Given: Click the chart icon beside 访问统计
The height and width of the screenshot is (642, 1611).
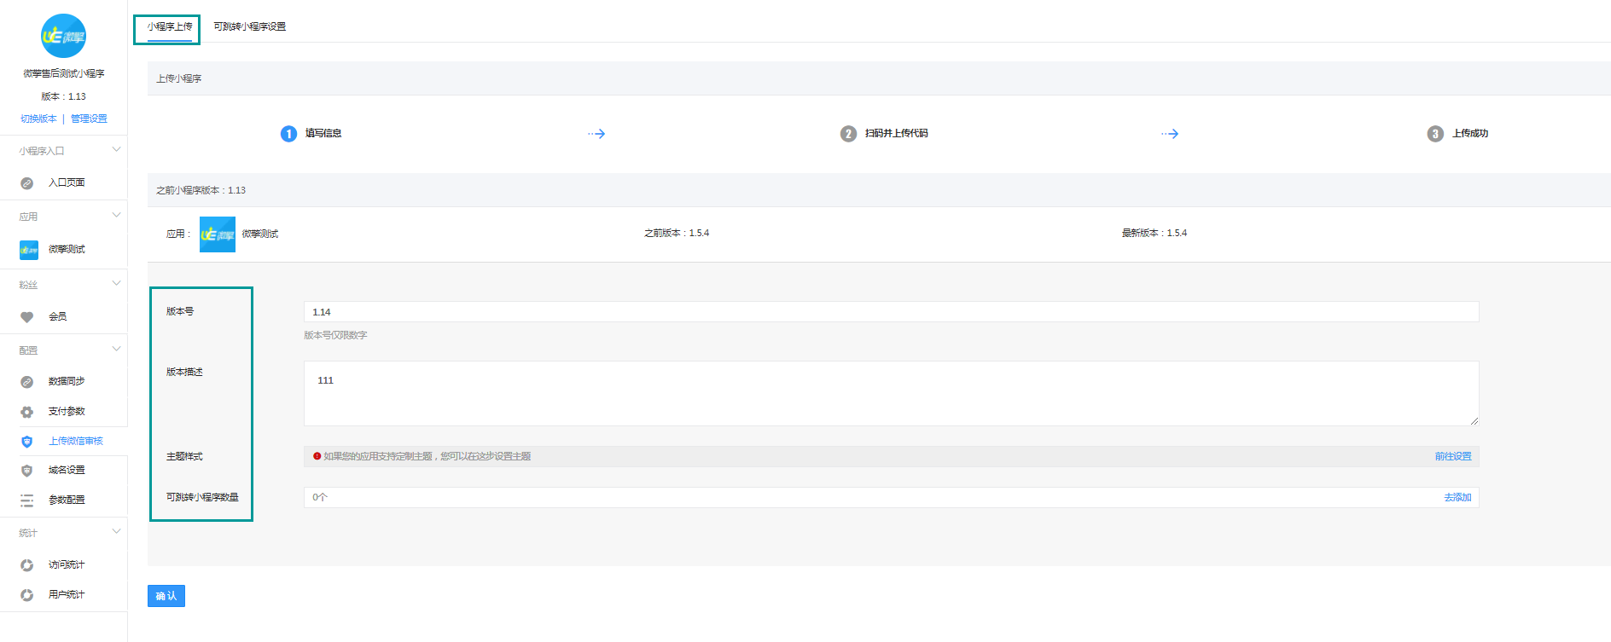Looking at the screenshot, I should click(27, 565).
